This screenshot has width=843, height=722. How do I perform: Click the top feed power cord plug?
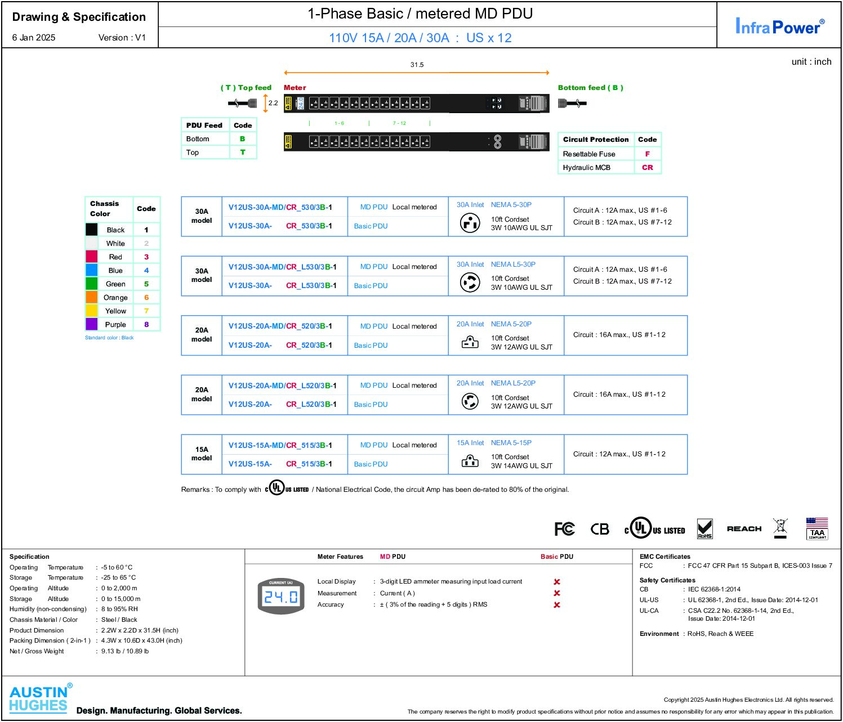click(x=243, y=103)
